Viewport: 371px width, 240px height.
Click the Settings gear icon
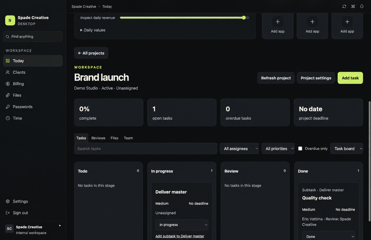pos(8,201)
